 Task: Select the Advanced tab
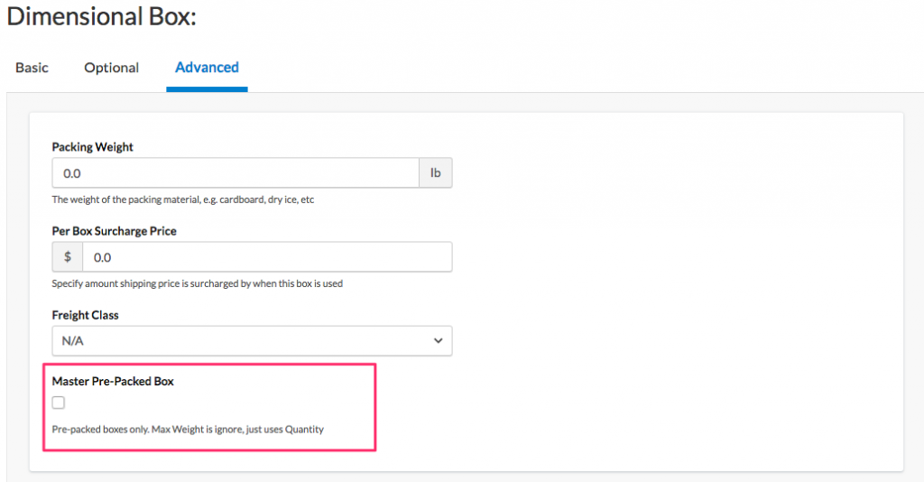(x=207, y=68)
